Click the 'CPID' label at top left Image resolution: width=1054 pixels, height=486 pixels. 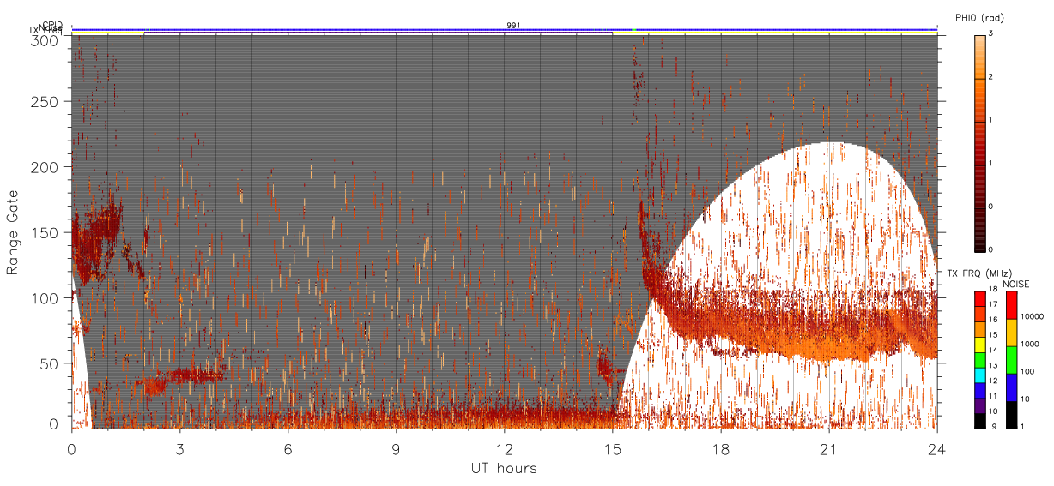52,25
